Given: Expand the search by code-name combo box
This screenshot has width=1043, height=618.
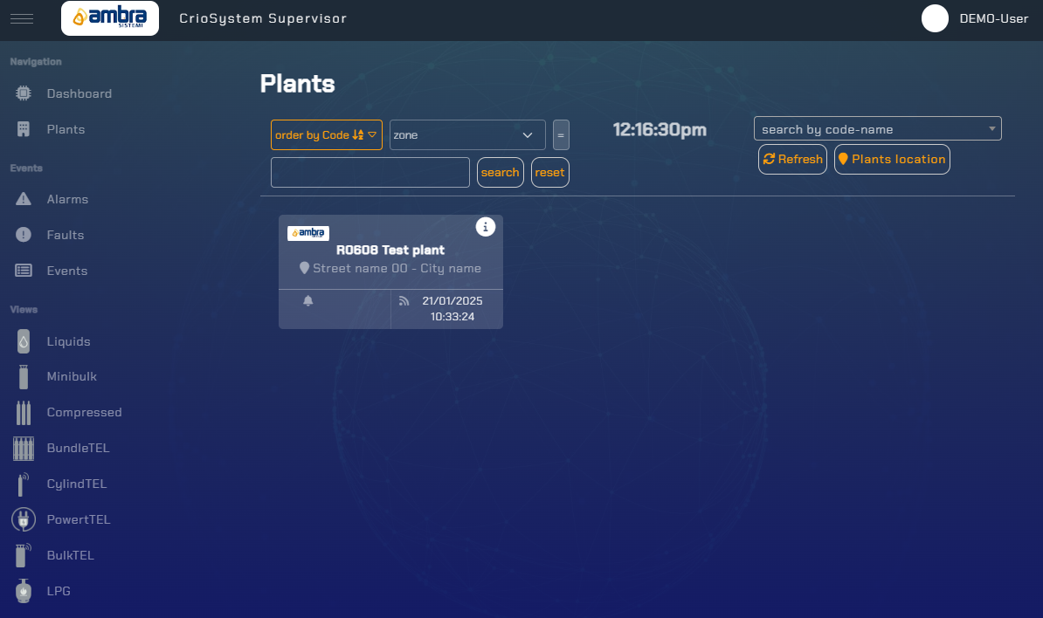Looking at the screenshot, I should click(877, 129).
